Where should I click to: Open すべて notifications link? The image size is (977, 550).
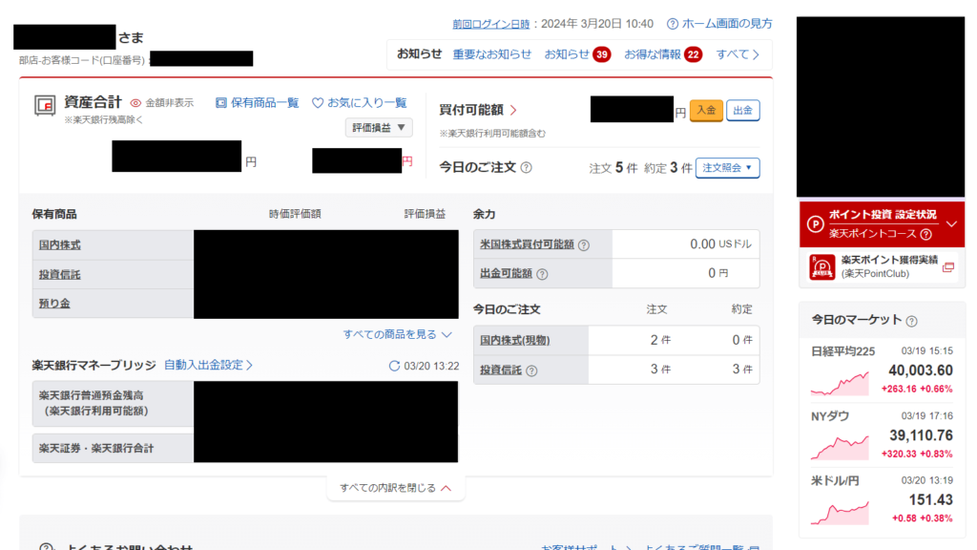[738, 54]
